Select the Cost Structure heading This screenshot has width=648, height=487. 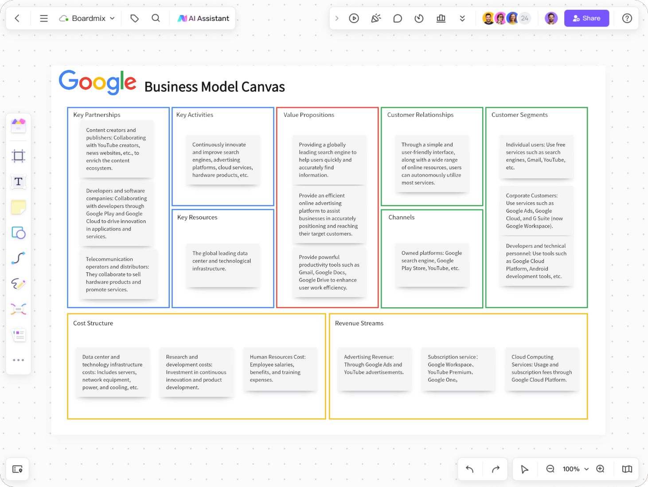(x=93, y=323)
